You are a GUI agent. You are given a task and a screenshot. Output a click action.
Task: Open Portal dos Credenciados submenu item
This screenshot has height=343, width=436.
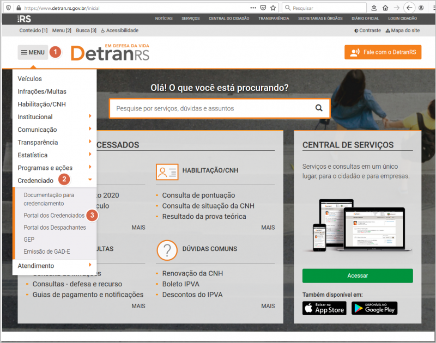point(54,216)
